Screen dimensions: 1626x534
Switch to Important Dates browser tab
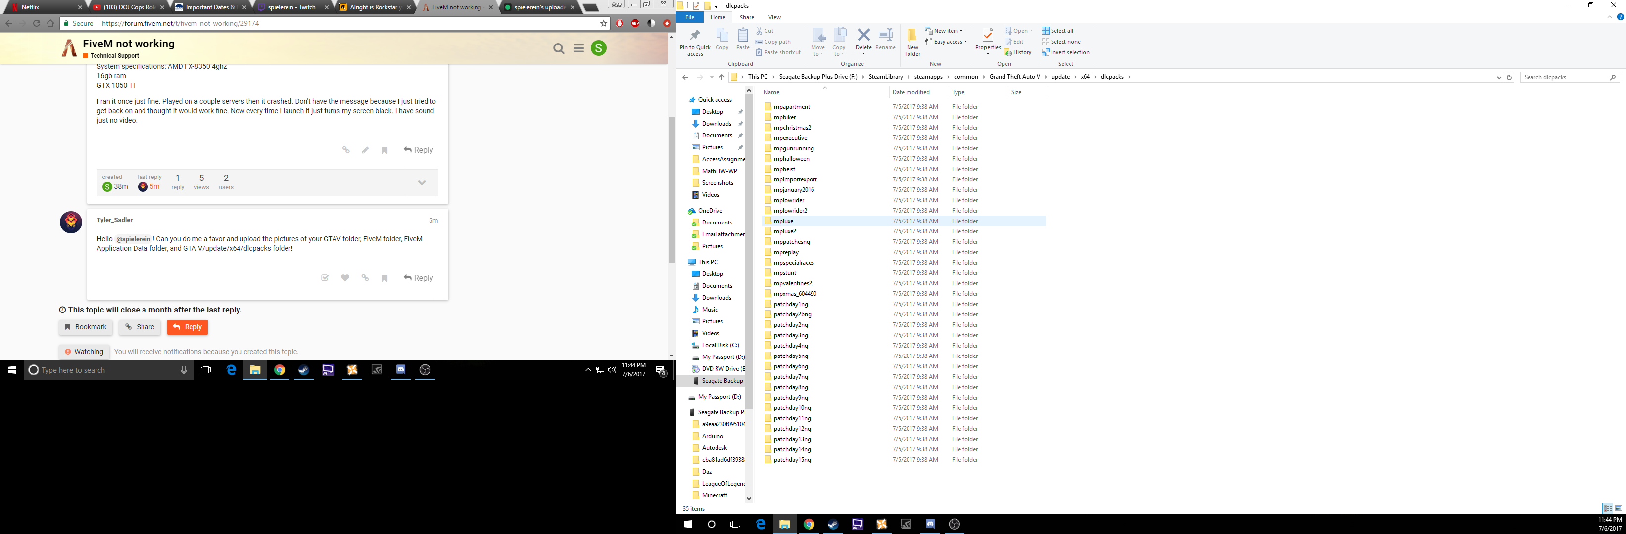pos(211,7)
